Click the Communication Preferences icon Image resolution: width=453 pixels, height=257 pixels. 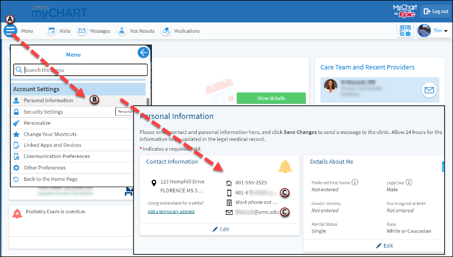[x=17, y=156]
